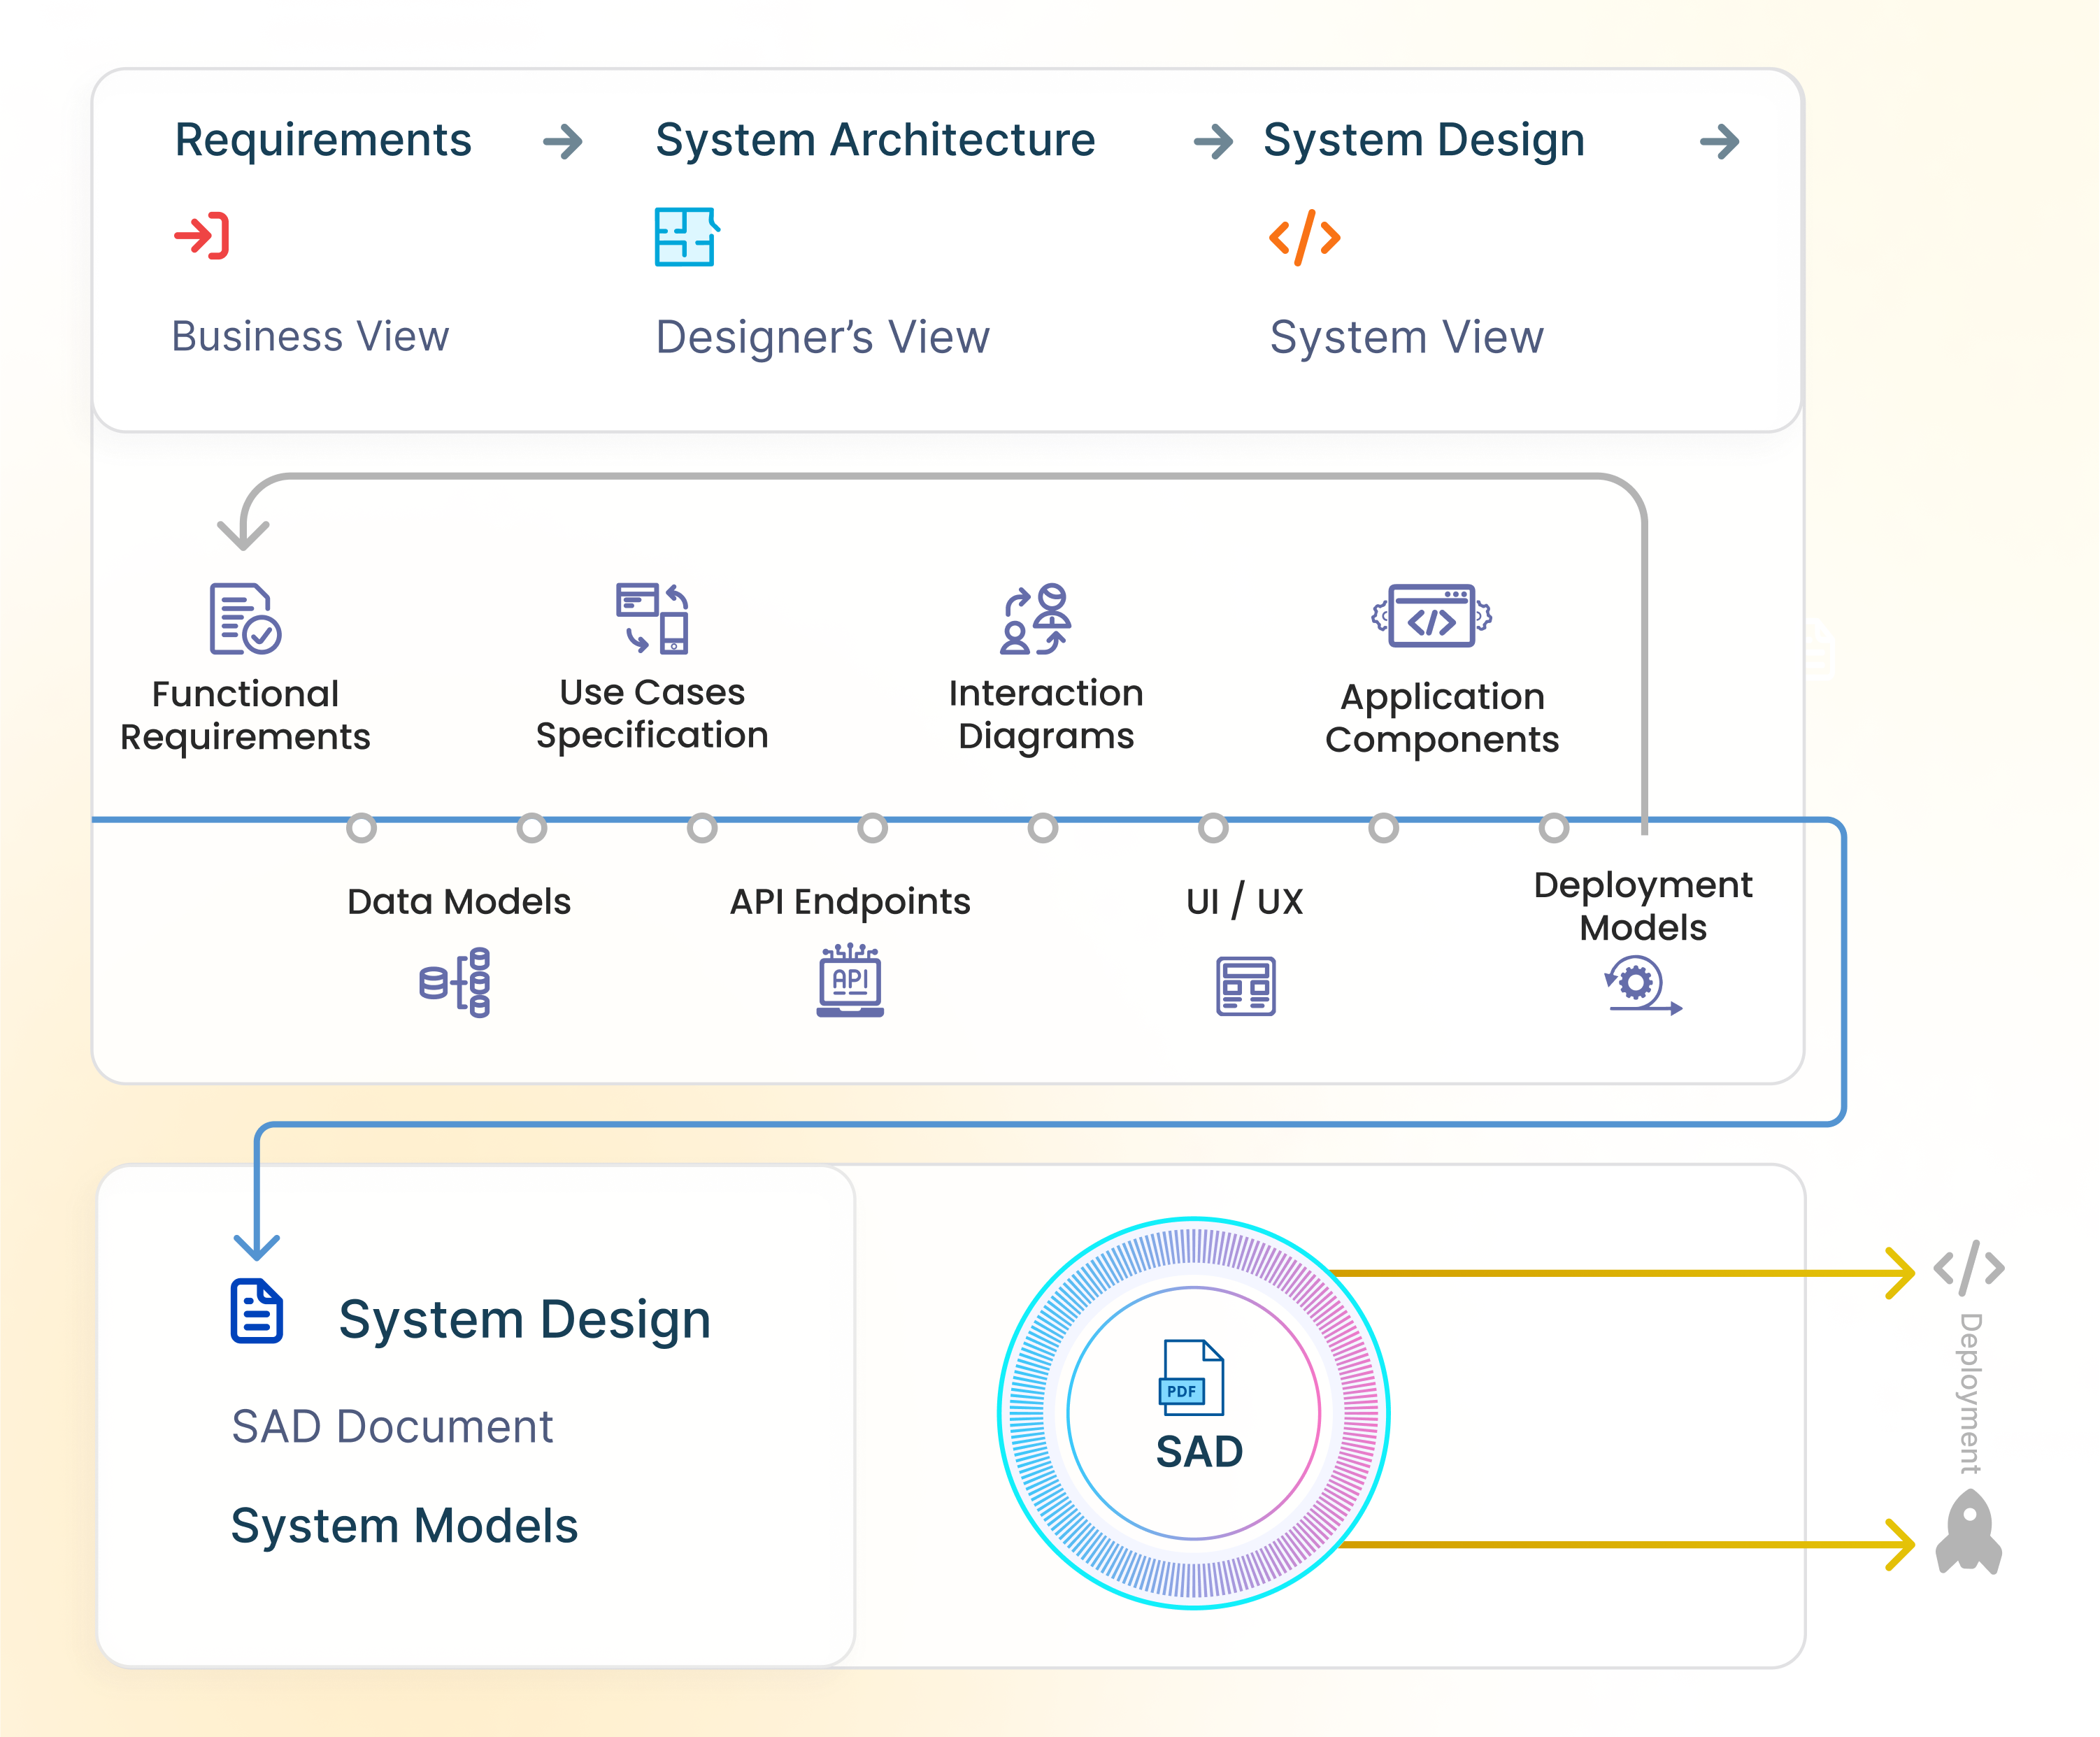The width and height of the screenshot is (2100, 1737).
Task: Select the Functional Requirements document icon
Action: pos(245,619)
